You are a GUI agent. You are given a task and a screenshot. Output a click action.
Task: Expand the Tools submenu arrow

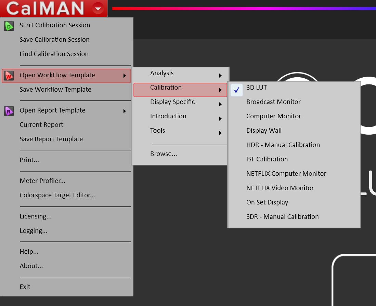tap(220, 133)
